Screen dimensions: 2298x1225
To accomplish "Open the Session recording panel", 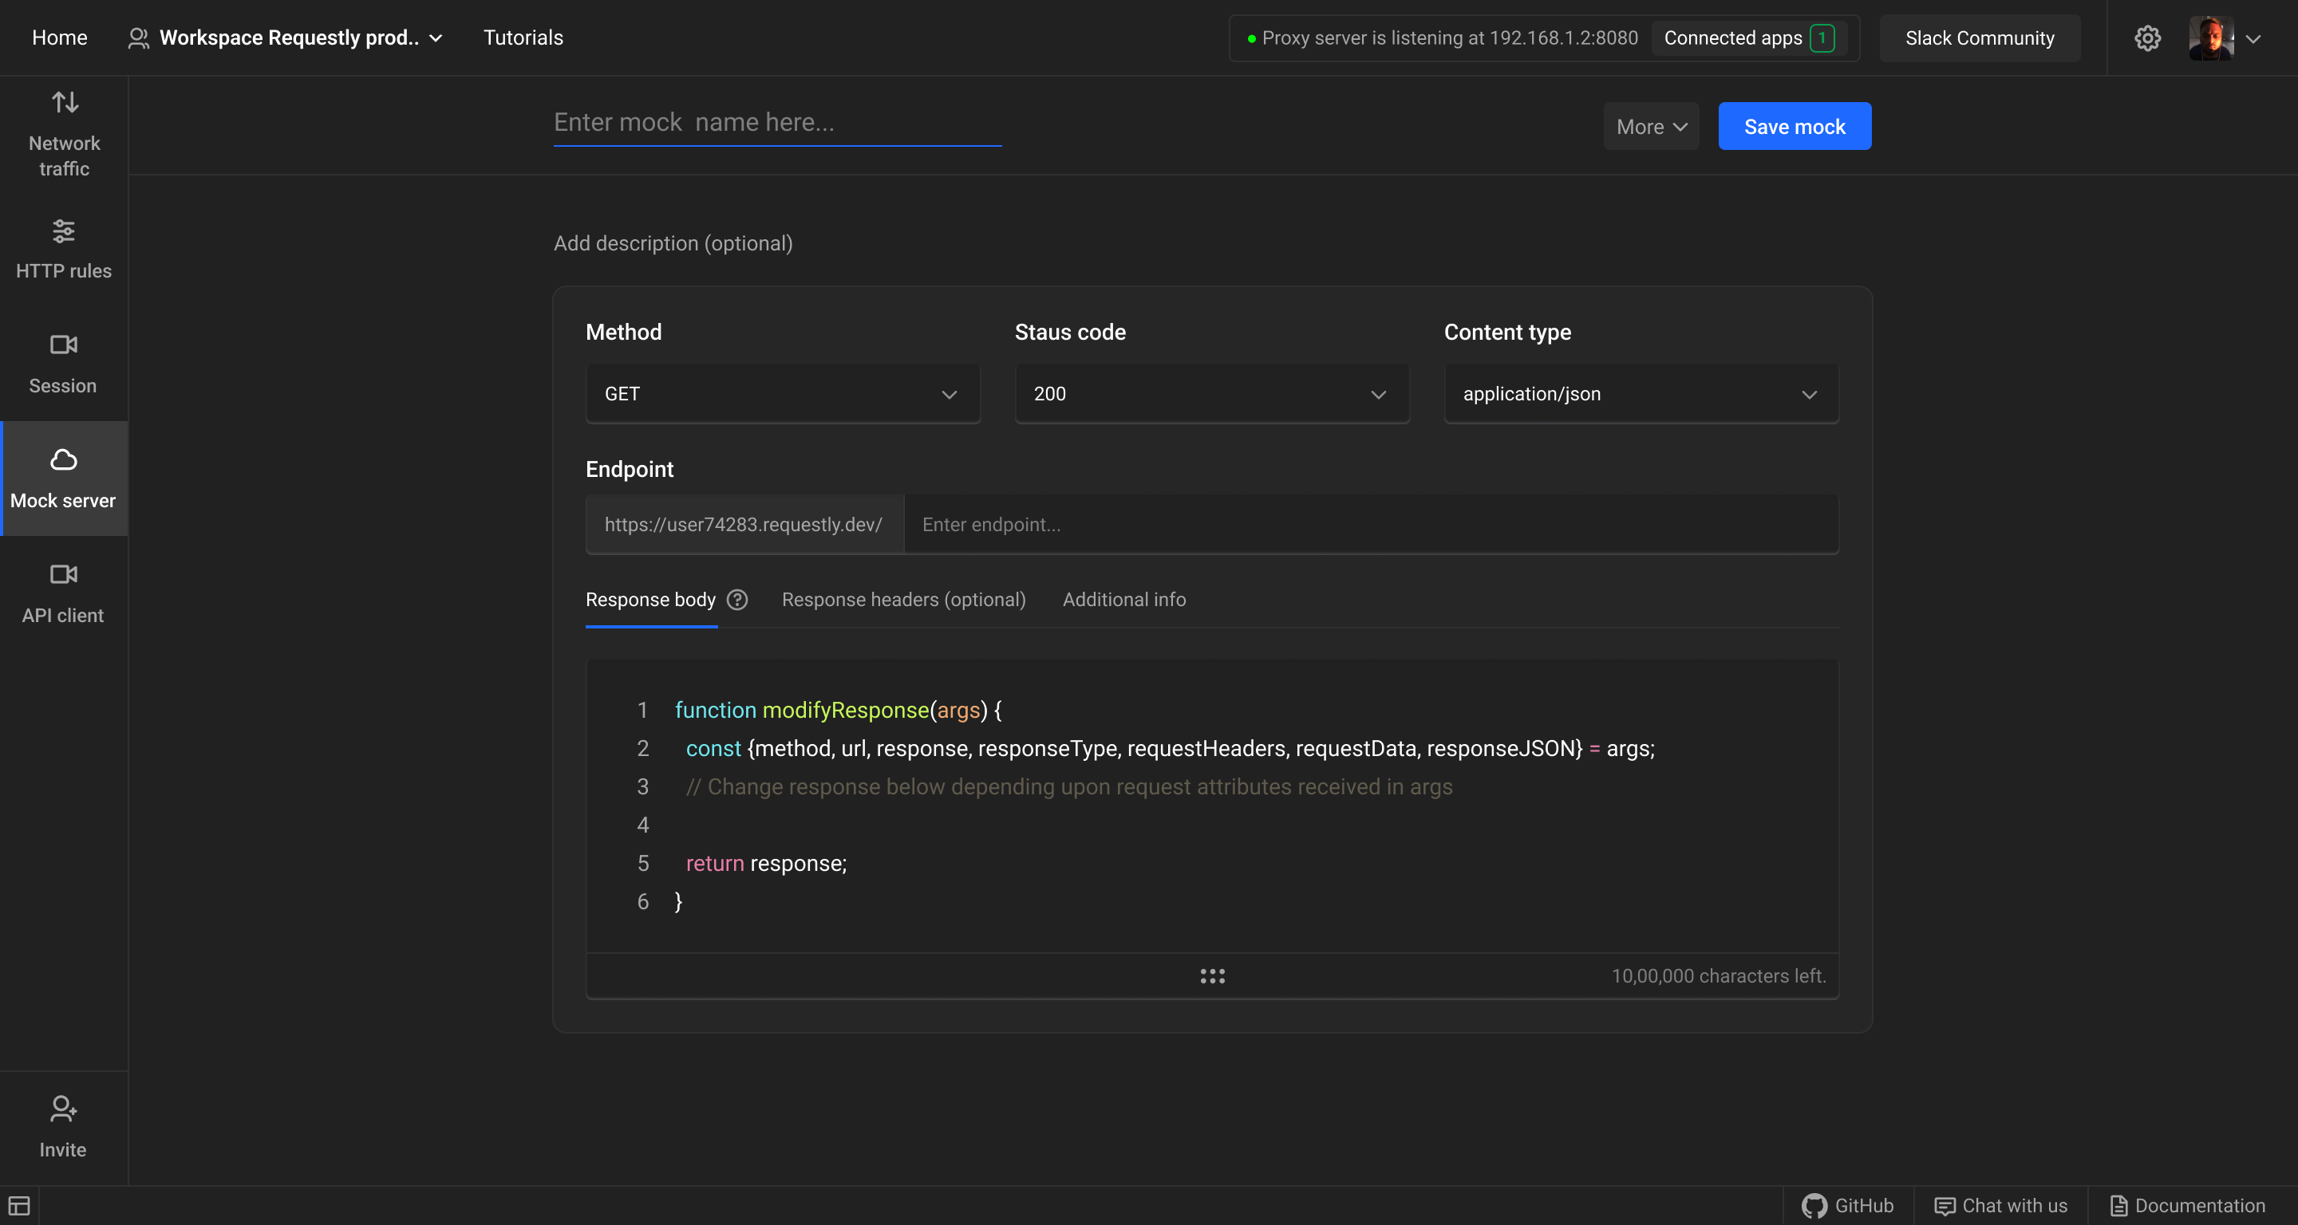I will (x=63, y=364).
